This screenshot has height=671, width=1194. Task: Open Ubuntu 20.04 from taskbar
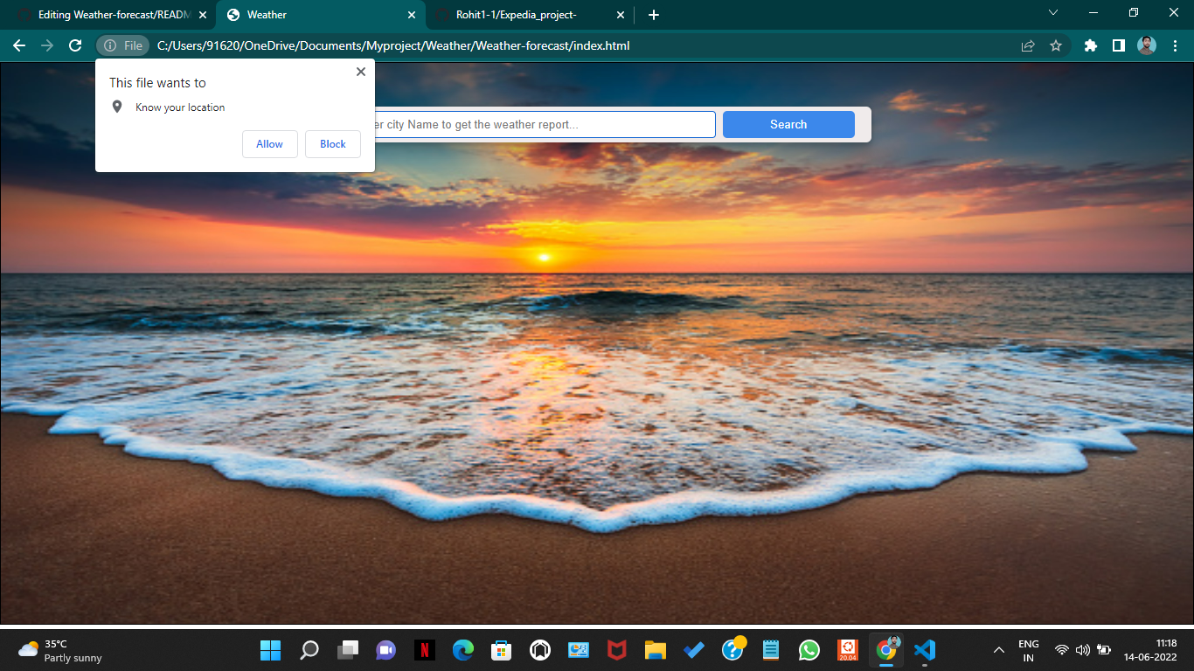click(x=847, y=650)
